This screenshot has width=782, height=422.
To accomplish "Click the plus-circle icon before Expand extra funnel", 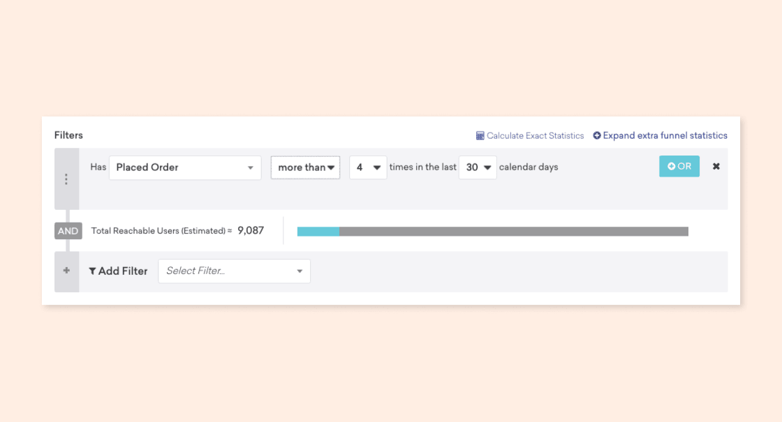I will 597,135.
